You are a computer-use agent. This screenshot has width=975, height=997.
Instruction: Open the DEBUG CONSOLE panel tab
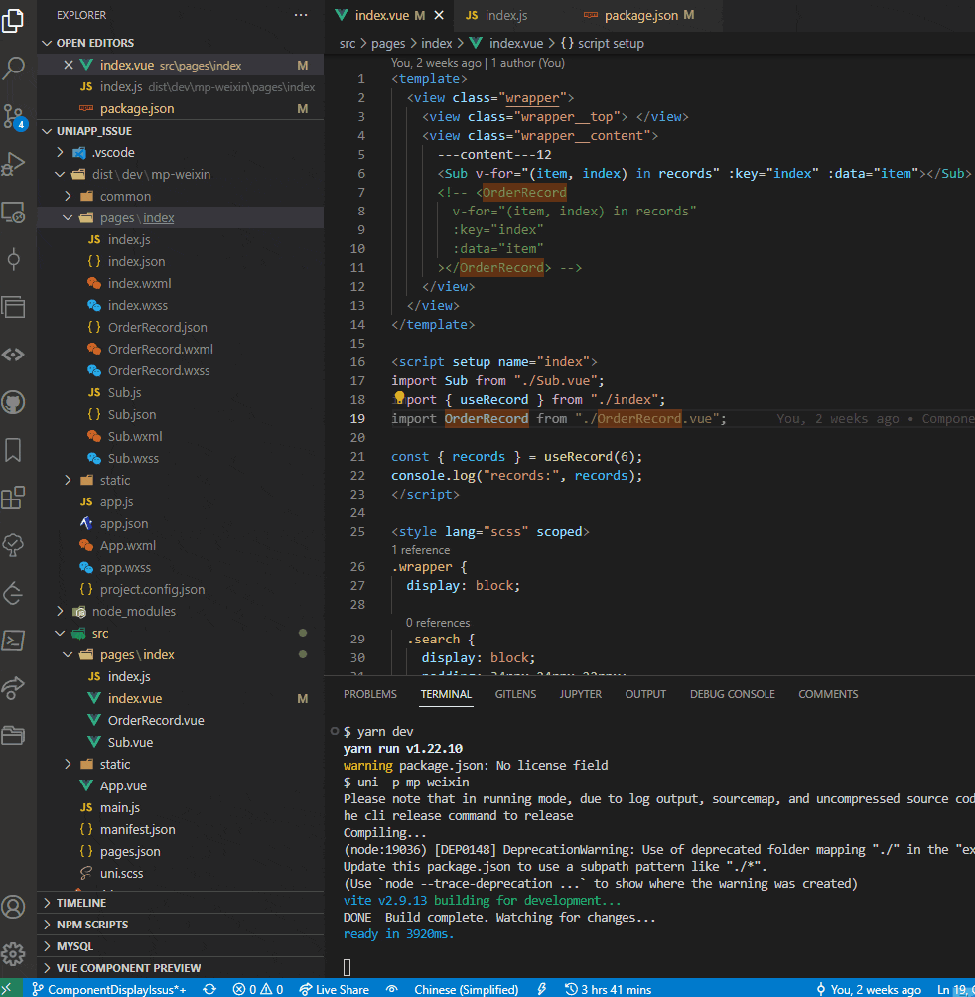click(x=732, y=694)
